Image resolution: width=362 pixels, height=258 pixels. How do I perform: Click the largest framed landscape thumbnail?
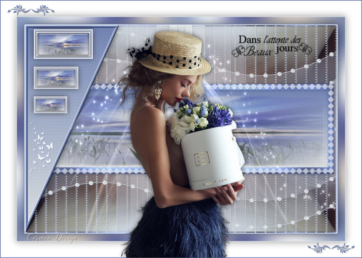[x=63, y=44]
